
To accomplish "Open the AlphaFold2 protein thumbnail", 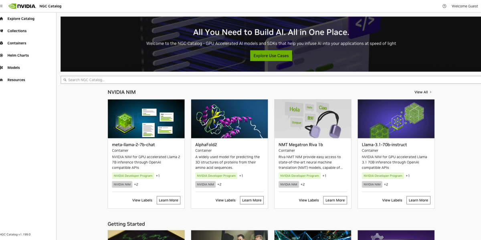I will [x=229, y=119].
